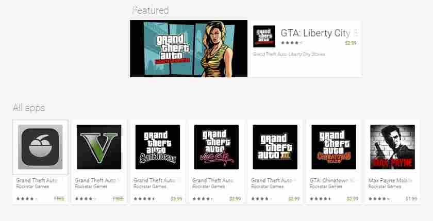Viewport: 433px width, 221px height.
Task: Click the GTA: Liberty City title link
Action: coord(315,33)
